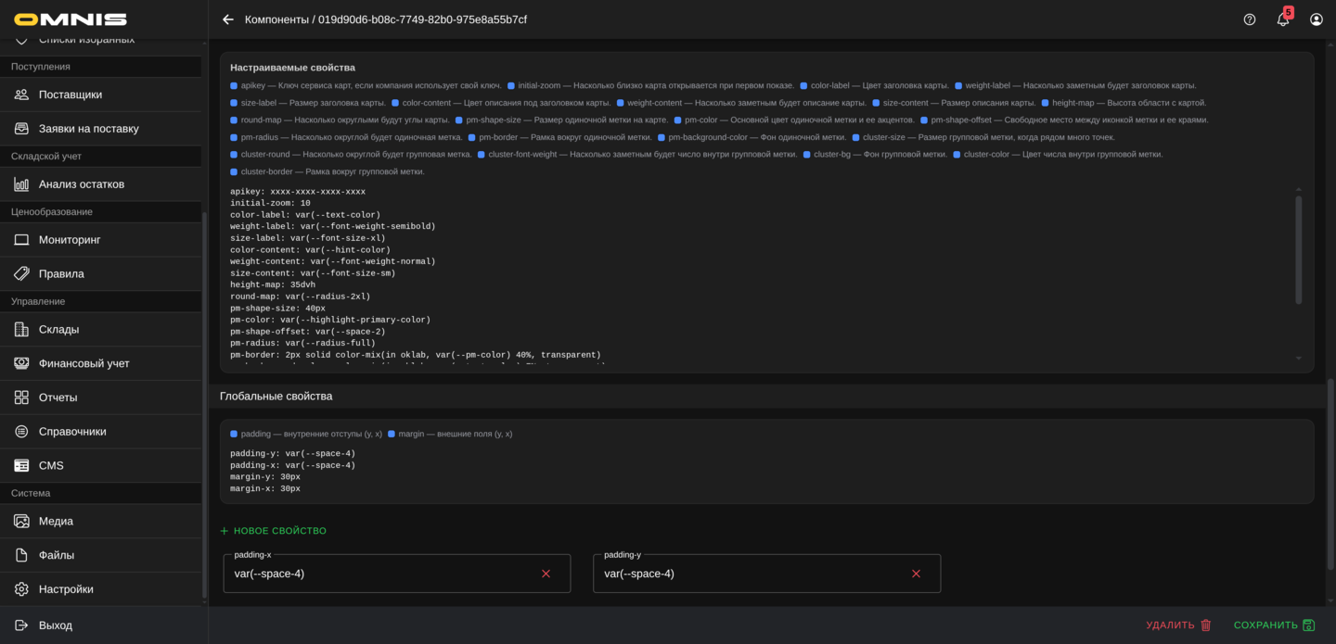Click the back arrow in header
Image resolution: width=1336 pixels, height=644 pixels.
(x=228, y=19)
